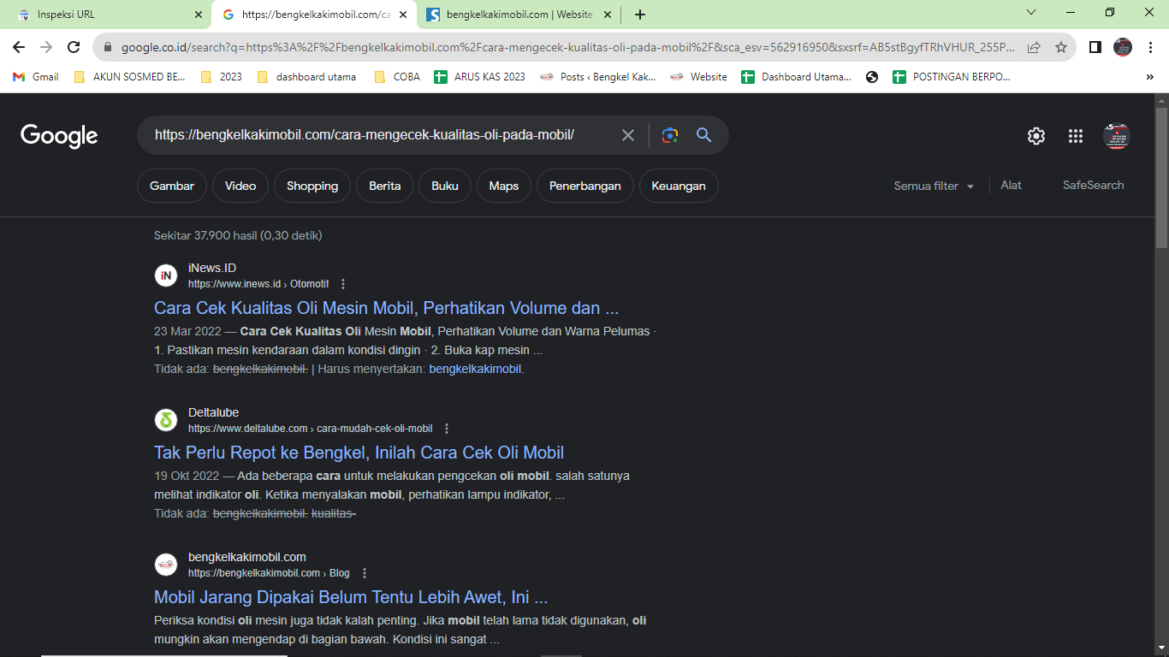Image resolution: width=1169 pixels, height=657 pixels.
Task: Reload the current Google results page
Action: coord(74,47)
